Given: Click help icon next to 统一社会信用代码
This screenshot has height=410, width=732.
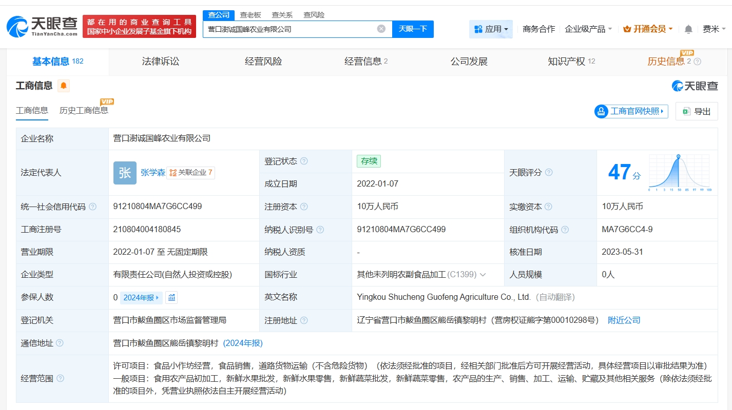Looking at the screenshot, I should tap(92, 207).
